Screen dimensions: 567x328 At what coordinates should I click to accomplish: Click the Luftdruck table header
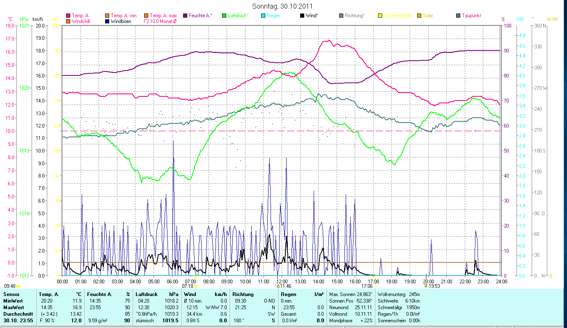point(147,294)
